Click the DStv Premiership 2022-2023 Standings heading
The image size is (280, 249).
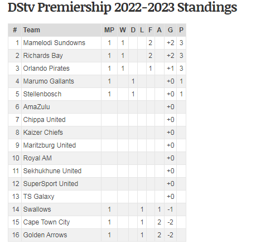click(x=122, y=7)
